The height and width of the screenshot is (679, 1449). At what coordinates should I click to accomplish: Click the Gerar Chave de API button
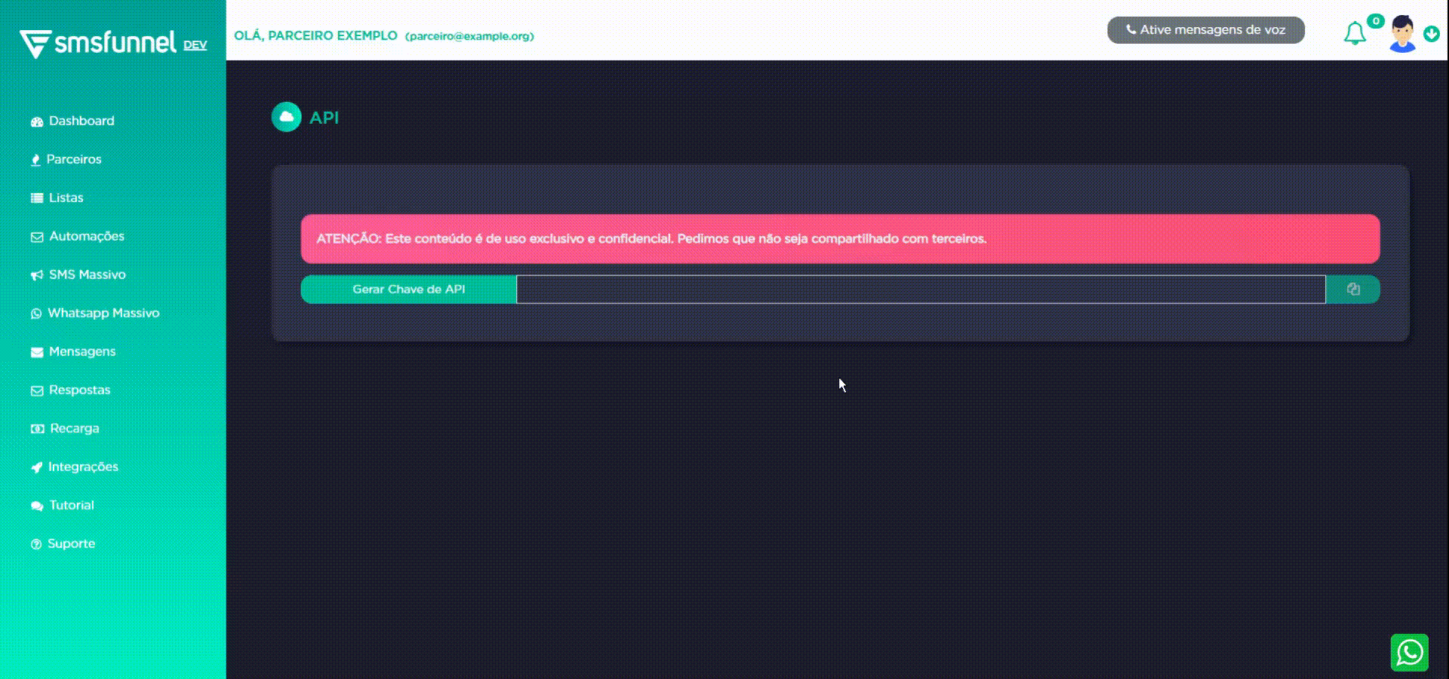coord(408,289)
